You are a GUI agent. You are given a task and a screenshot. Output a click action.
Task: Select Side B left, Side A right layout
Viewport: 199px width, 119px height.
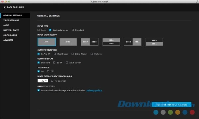[133, 42]
